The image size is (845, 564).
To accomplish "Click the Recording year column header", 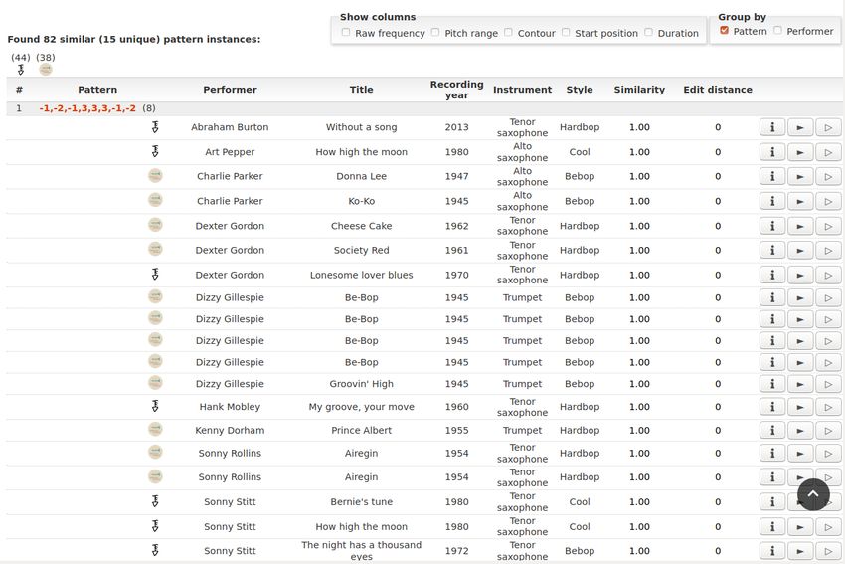I will pos(456,90).
